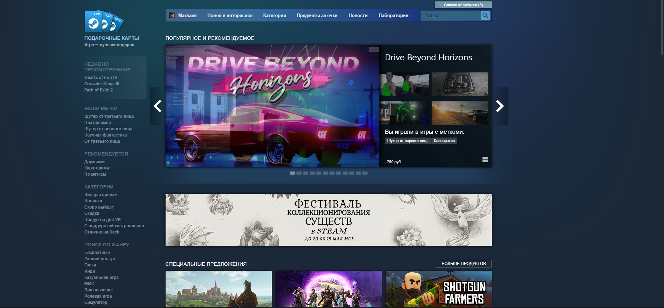Image resolution: width=664 pixels, height=308 pixels.
Task: Open the Скоро выйдут category
Action: [x=99, y=207]
